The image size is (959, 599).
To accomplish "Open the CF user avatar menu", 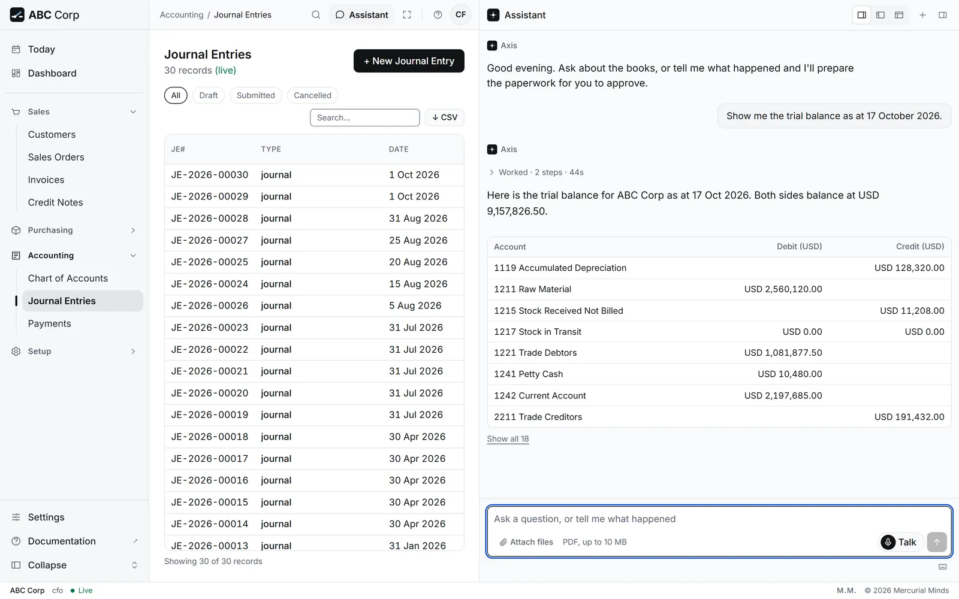I will (x=461, y=15).
